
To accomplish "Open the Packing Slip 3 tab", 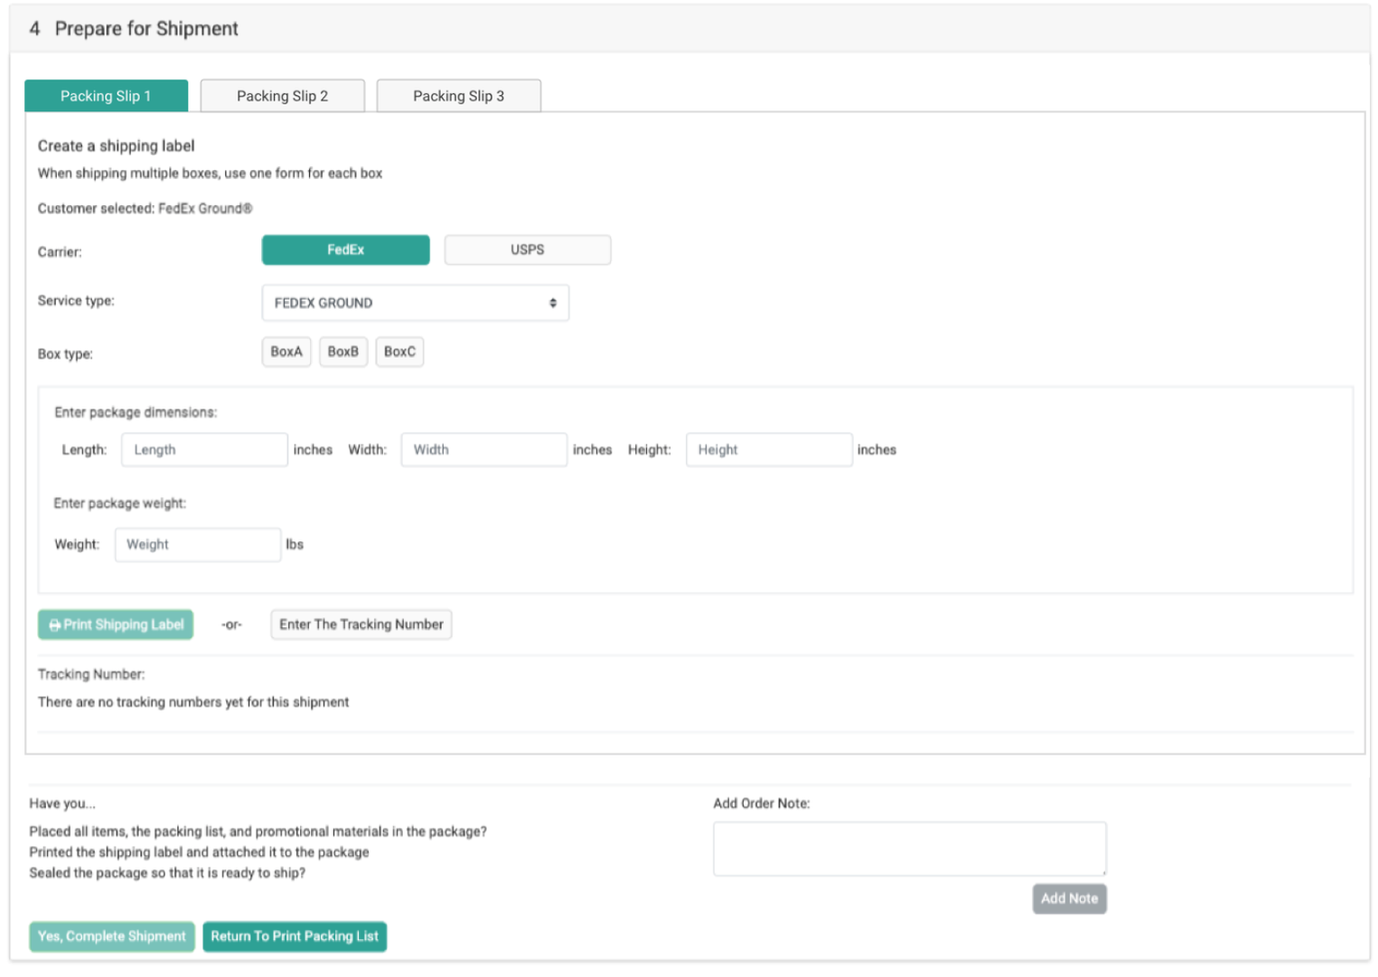I will (458, 95).
